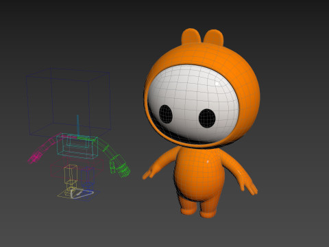Image resolution: width=329 pixels, height=247 pixels.
Task: Select the light blue neck bone of the rig
Action: [x=78, y=126]
